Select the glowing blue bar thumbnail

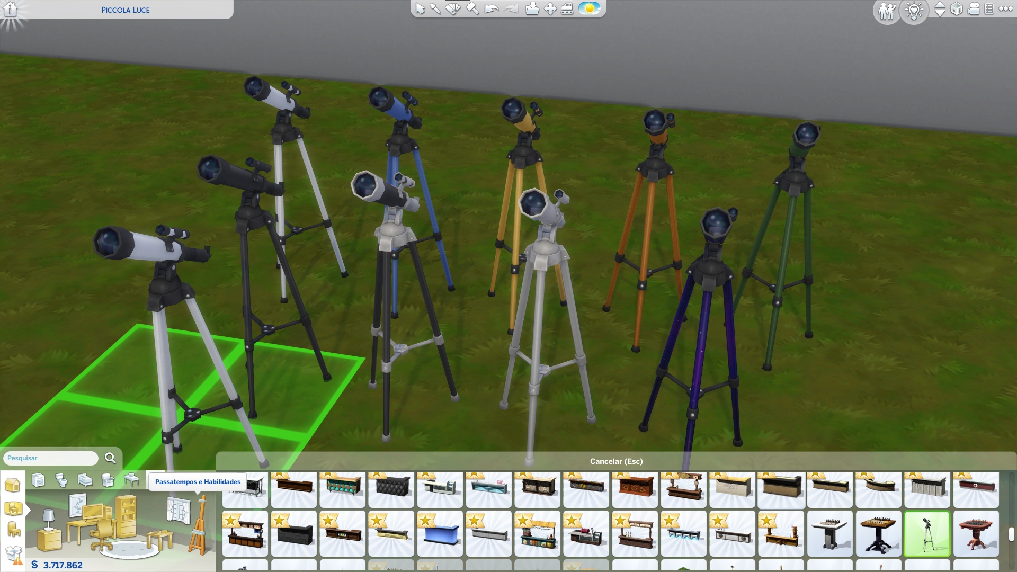tap(440, 534)
